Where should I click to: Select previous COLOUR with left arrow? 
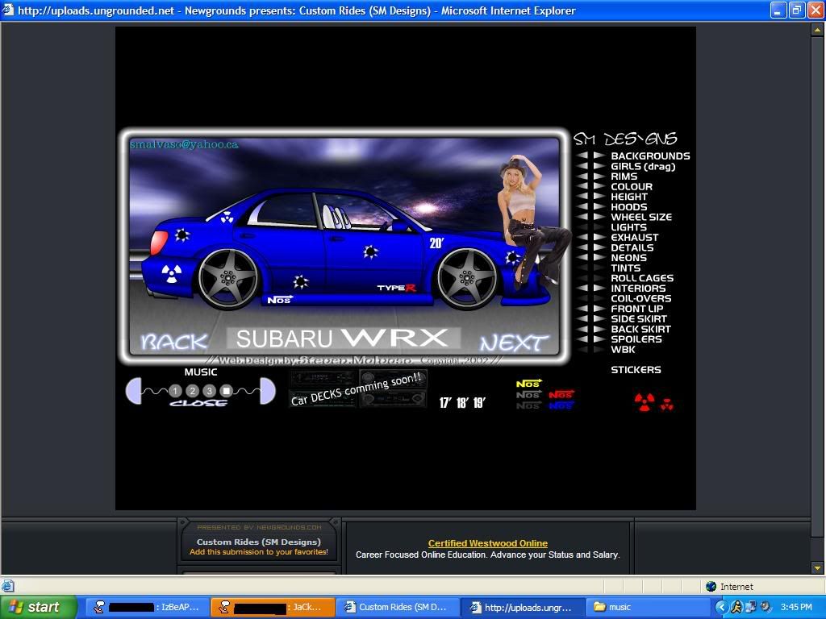click(582, 186)
